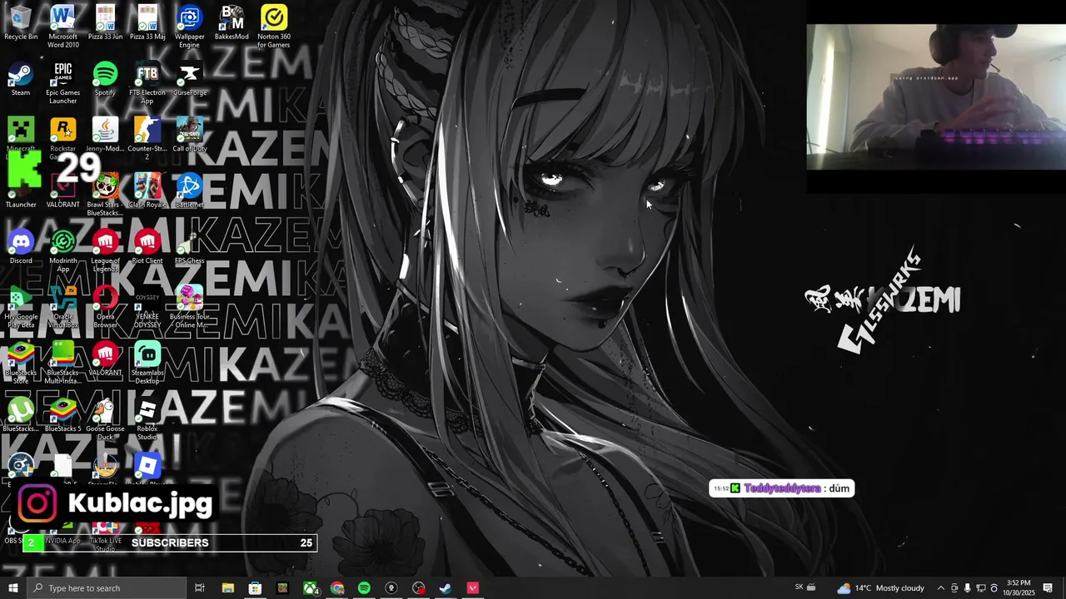The height and width of the screenshot is (599, 1066).
Task: Open the Steam desktop shortcut
Action: coord(21,79)
